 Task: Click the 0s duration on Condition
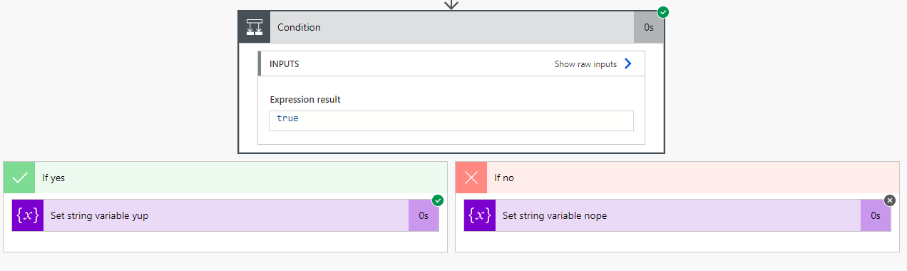coord(649,27)
